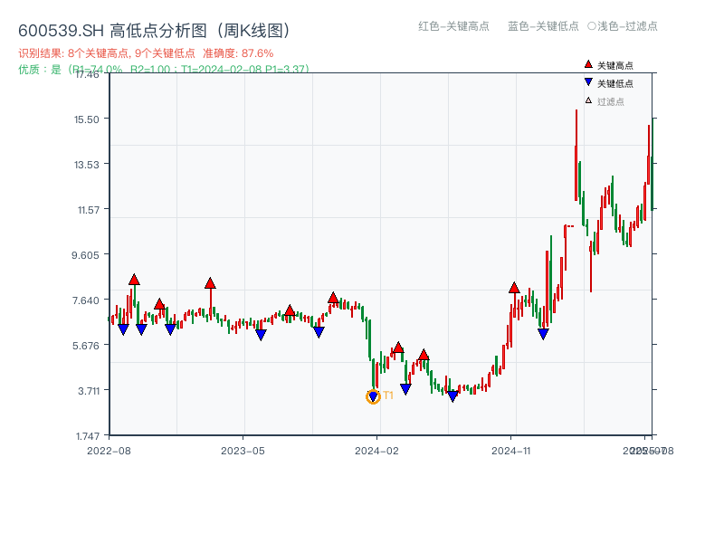Toggle the 过滤点 legend series visibility
This screenshot has width=724, height=543.
611,101
